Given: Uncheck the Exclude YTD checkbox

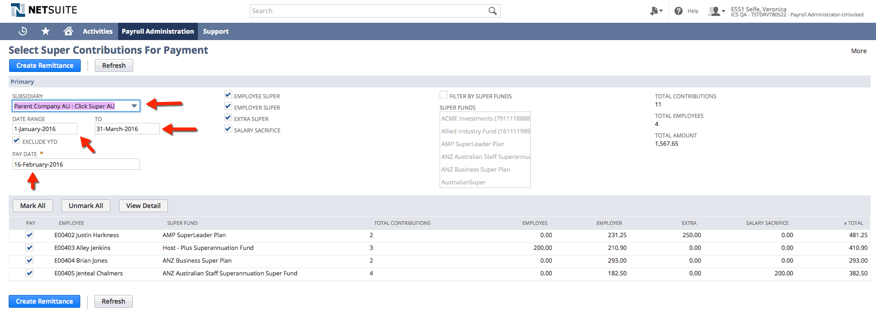Looking at the screenshot, I should 16,141.
